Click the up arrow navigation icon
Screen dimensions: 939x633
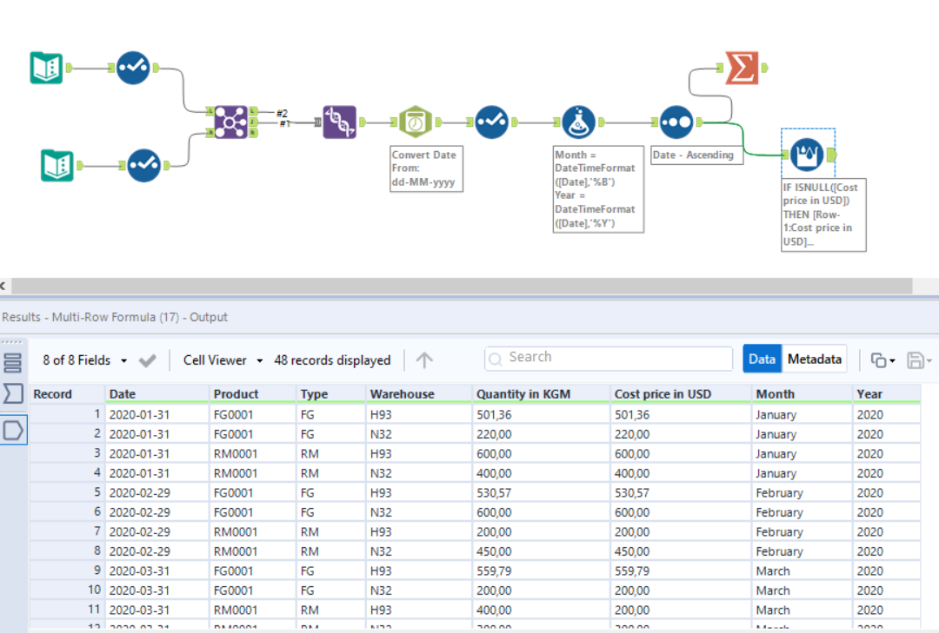(424, 360)
